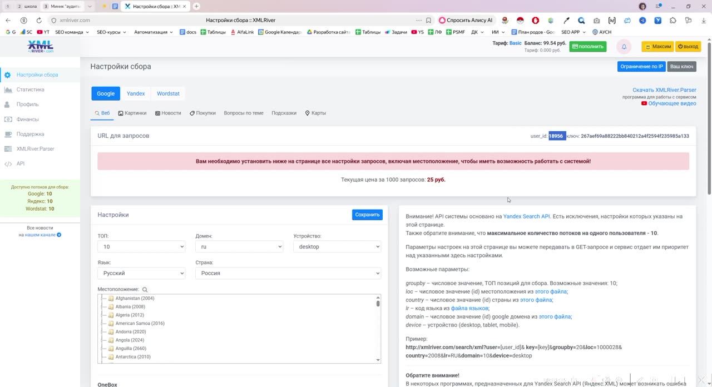Click the Telegram channel icon under news
The height and width of the screenshot is (387, 712).
[59, 235]
